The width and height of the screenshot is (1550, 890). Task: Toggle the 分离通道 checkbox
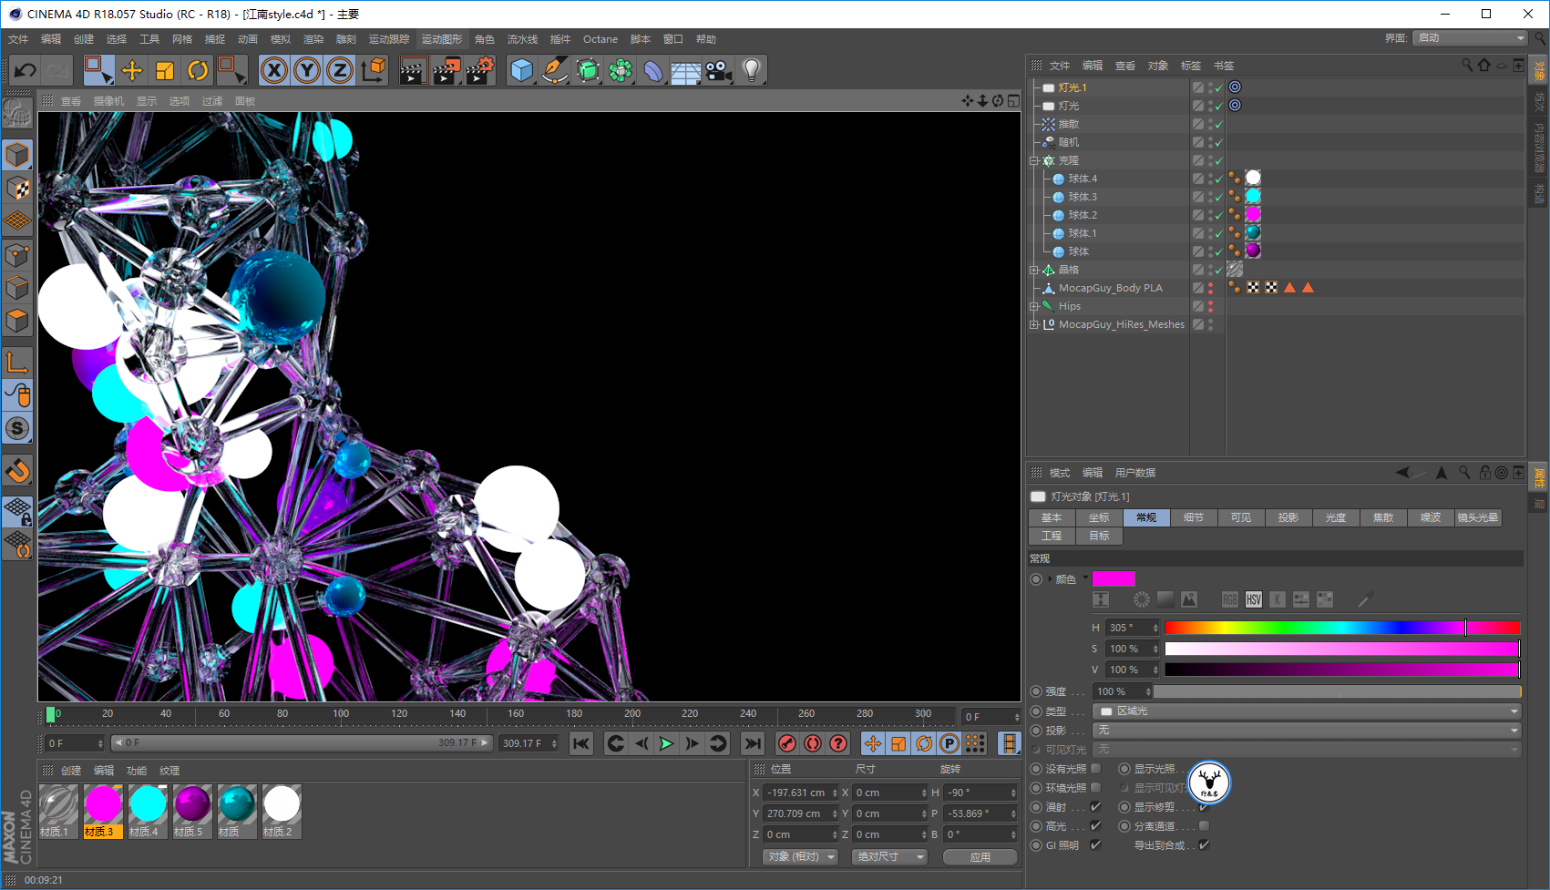coord(1204,826)
